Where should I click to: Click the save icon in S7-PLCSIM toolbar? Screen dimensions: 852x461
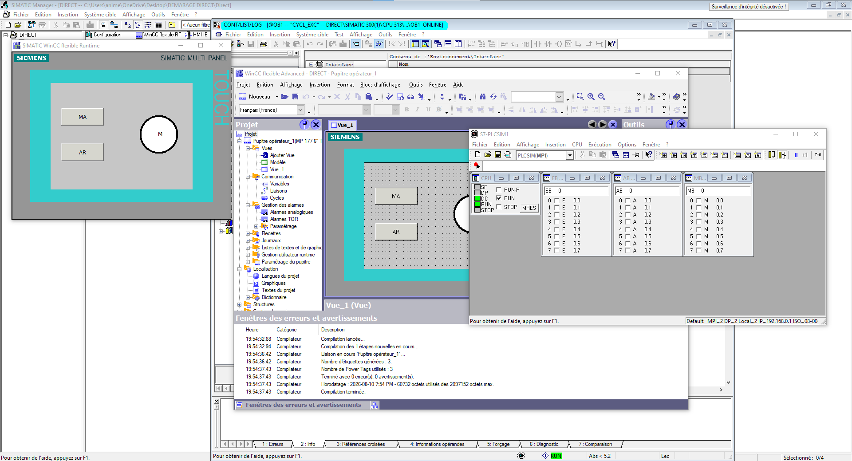click(498, 155)
